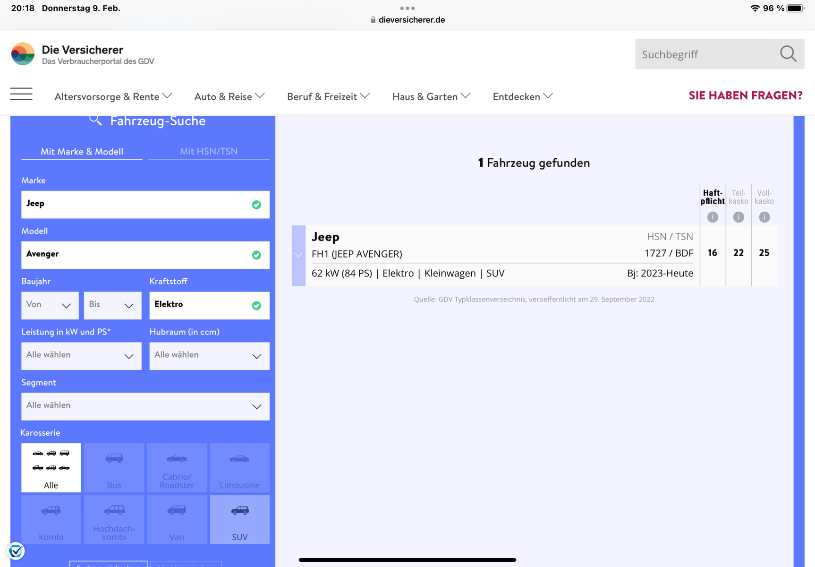Choose the Kombi body type
The width and height of the screenshot is (815, 567).
pyautogui.click(x=51, y=520)
